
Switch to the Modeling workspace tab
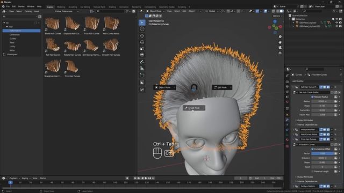[61, 7]
